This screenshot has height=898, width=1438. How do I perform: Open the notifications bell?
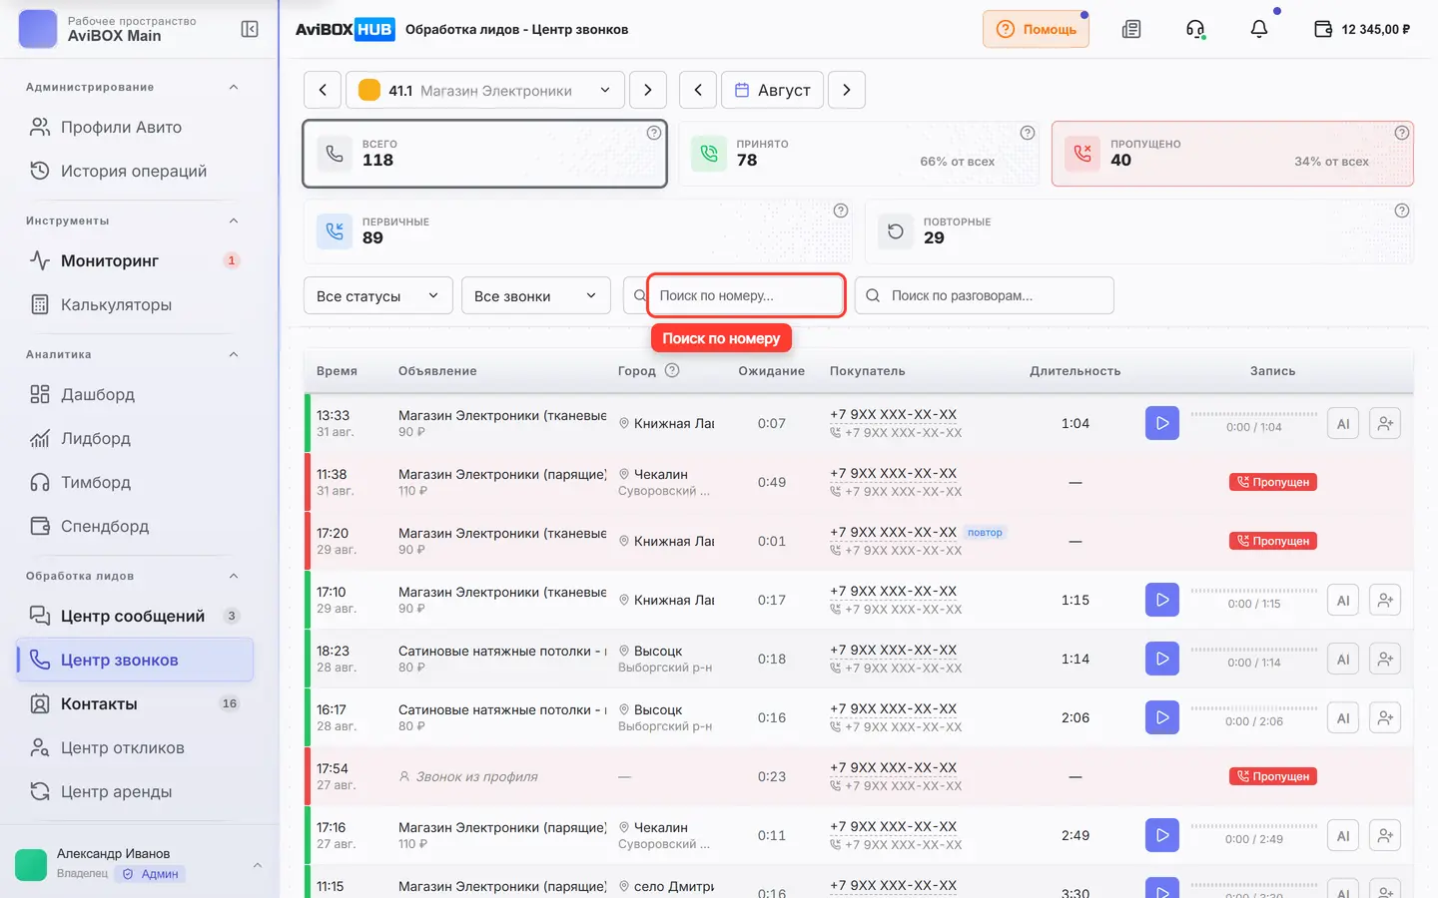tap(1259, 29)
